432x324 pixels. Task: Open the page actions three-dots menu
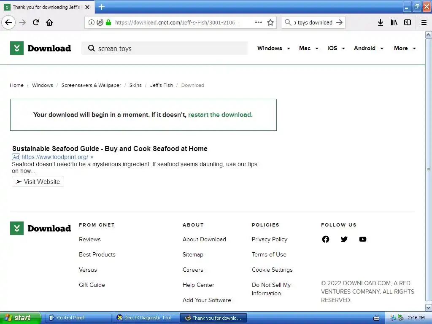[259, 23]
